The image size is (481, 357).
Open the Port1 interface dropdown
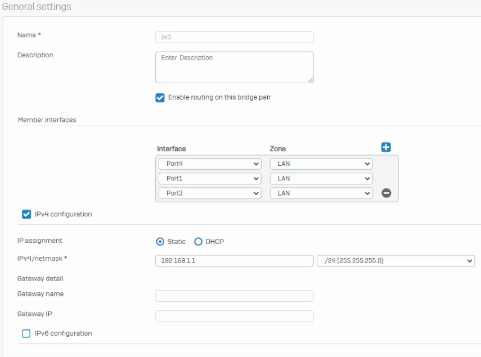(x=210, y=178)
